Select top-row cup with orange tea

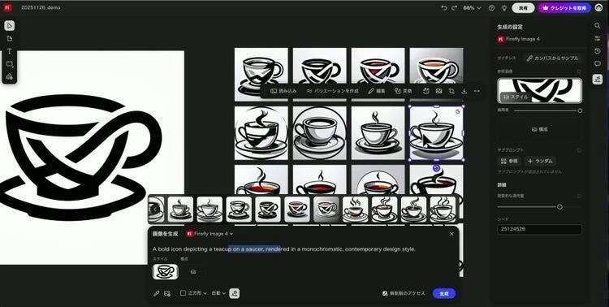pos(436,66)
